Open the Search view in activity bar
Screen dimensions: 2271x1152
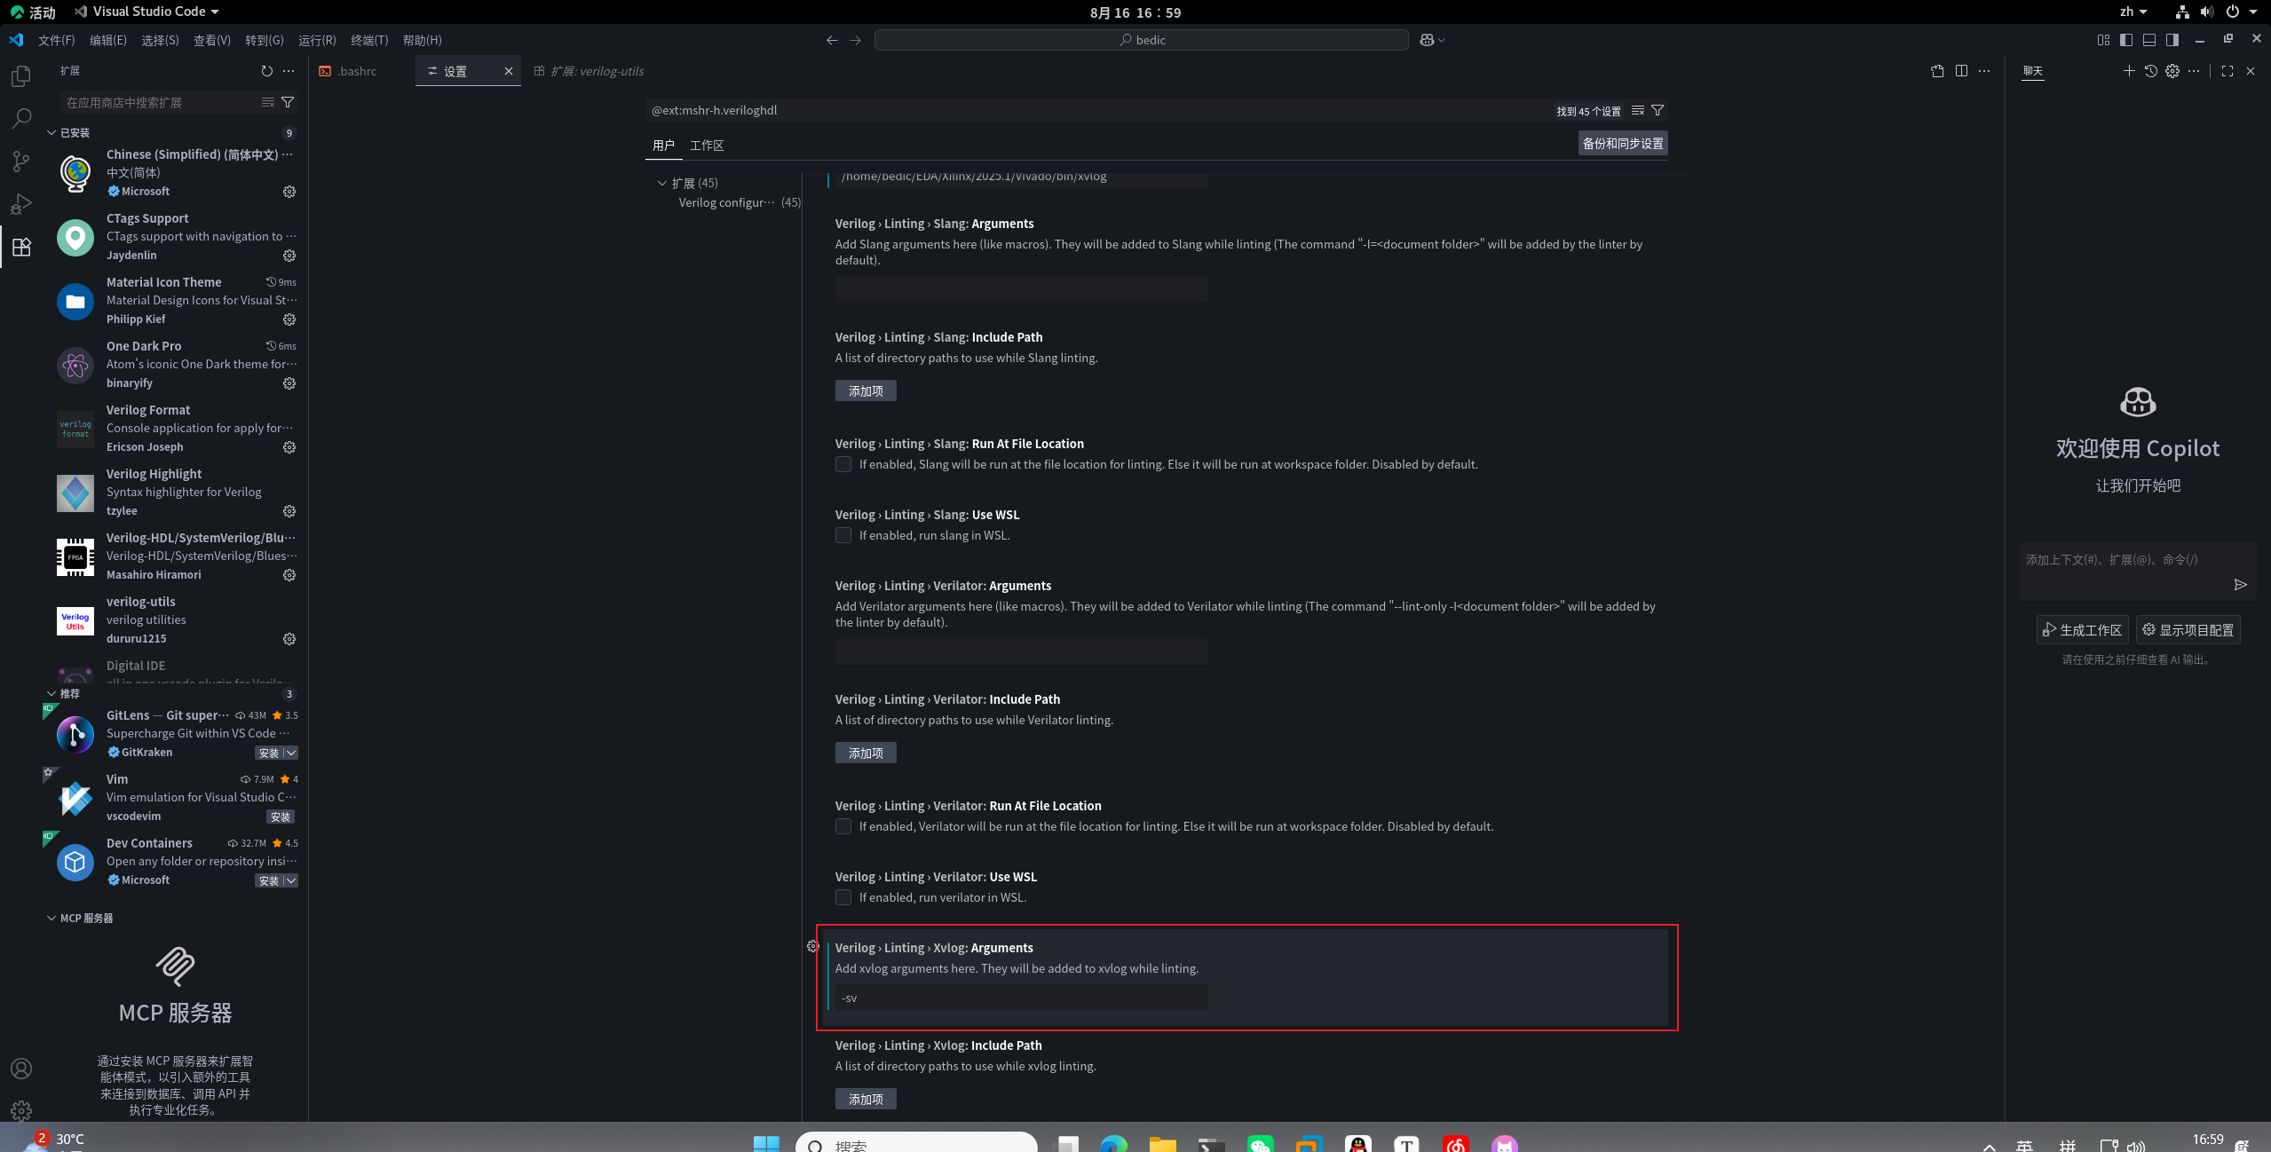pos(21,119)
